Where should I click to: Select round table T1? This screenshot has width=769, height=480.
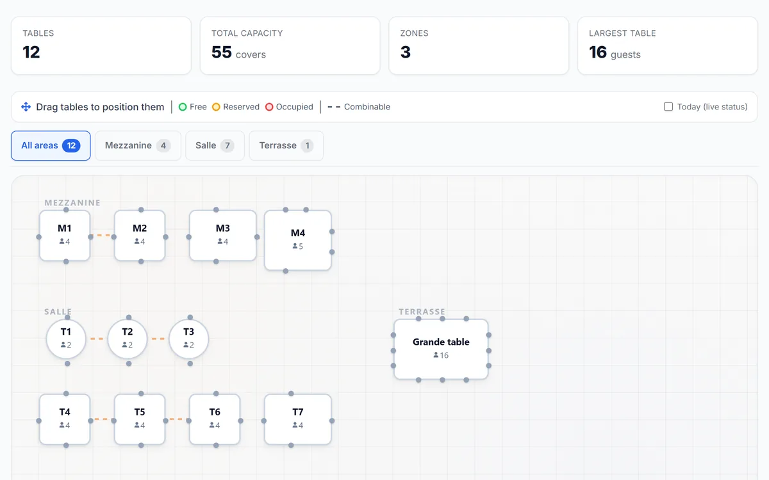[x=66, y=339]
